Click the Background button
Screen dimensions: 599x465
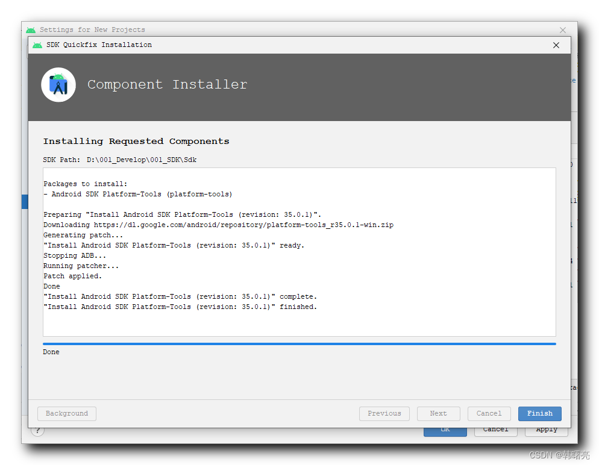[x=67, y=413]
